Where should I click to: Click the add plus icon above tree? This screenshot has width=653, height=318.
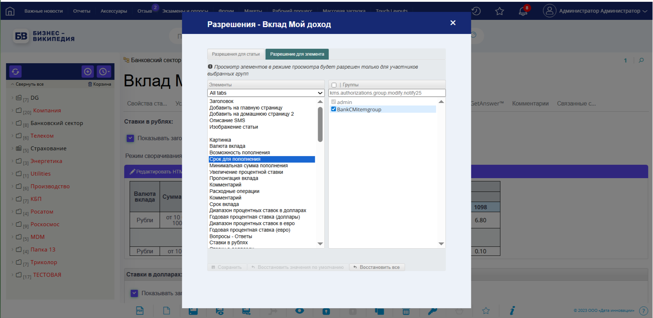(88, 72)
